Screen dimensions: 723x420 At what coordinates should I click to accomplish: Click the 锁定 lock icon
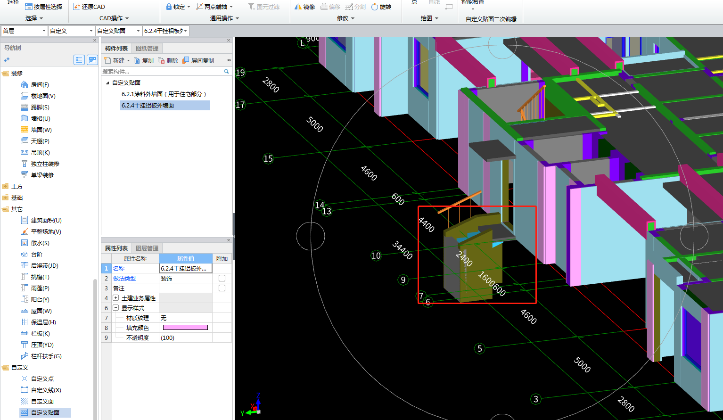tap(169, 7)
